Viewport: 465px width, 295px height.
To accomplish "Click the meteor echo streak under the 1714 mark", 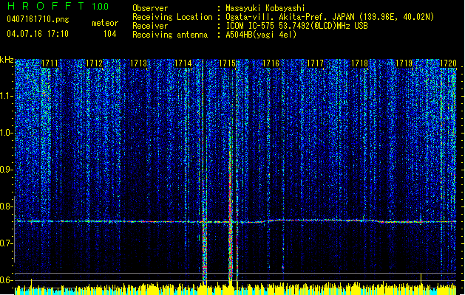I will pyautogui.click(x=204, y=172).
